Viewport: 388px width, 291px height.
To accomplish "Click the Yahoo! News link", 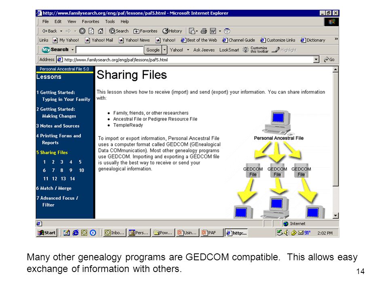I will (134, 40).
